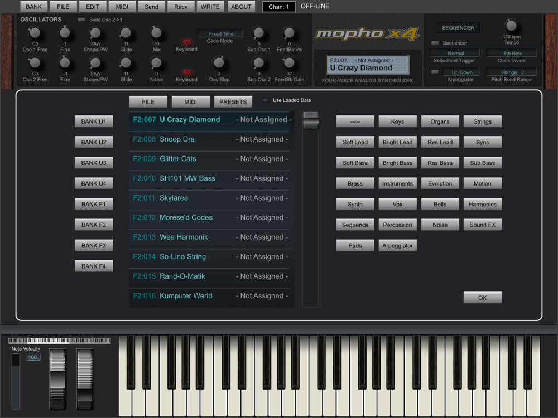Select BANK F2
Image resolution: width=558 pixels, height=418 pixels.
pyautogui.click(x=94, y=225)
